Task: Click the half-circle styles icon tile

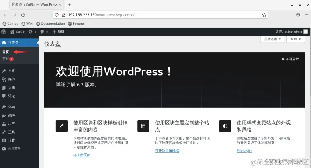Action: (225, 126)
